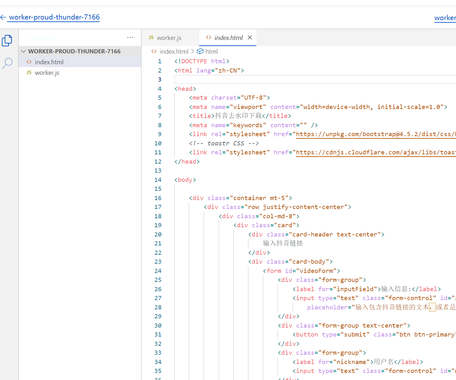Click the html breadcrumb symbol item
This screenshot has height=380, width=456.
click(212, 51)
